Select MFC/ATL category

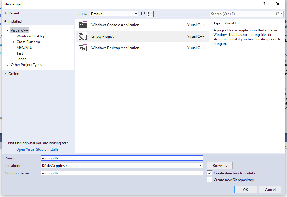24,48
